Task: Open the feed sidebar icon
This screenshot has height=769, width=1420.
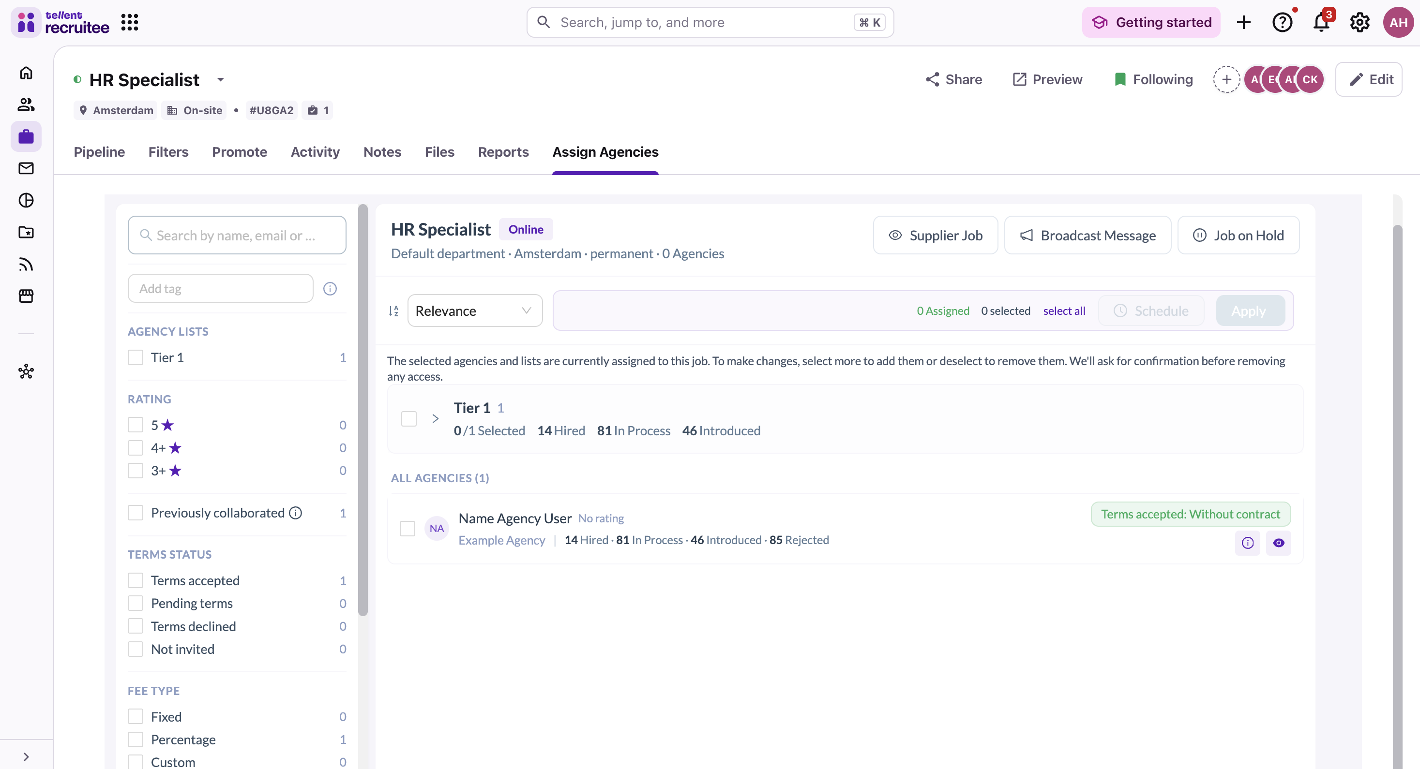Action: (x=26, y=265)
